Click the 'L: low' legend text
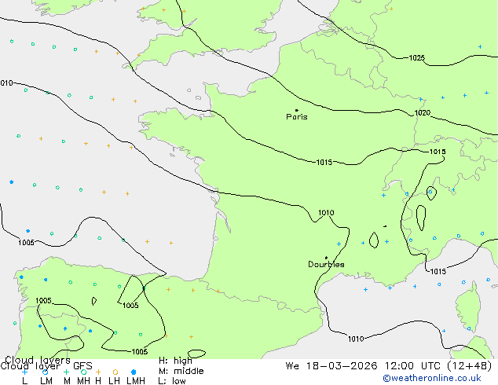Image resolution: width=498 pixels, height=385 pixels. click(x=172, y=381)
